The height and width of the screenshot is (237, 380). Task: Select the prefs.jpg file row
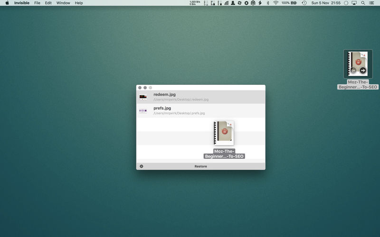(200, 110)
